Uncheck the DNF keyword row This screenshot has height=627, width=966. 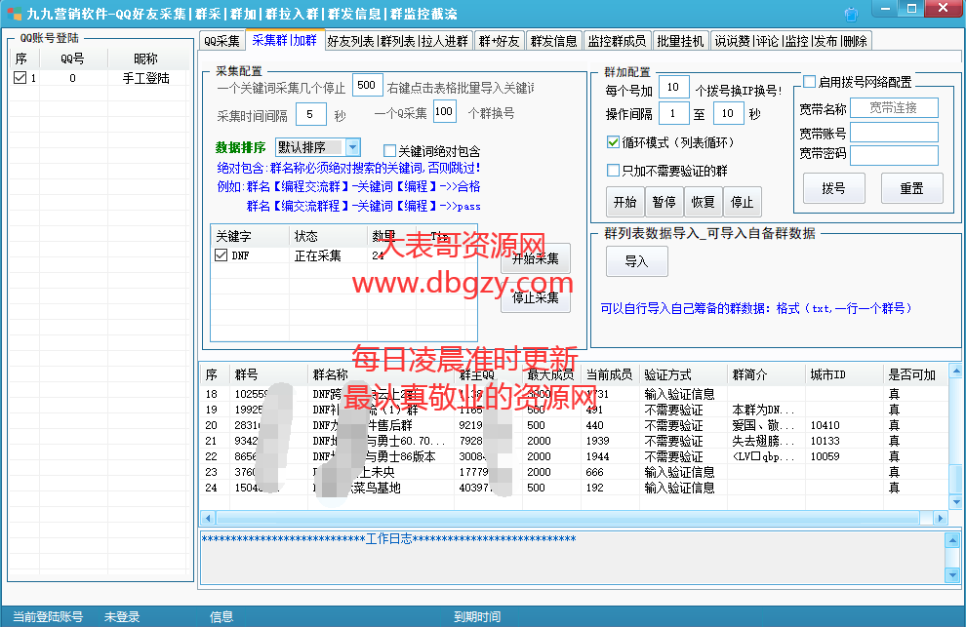click(221, 255)
